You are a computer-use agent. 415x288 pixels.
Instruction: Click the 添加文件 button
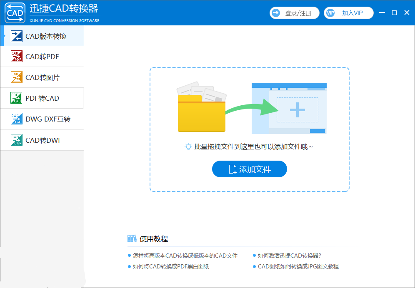tap(249, 169)
